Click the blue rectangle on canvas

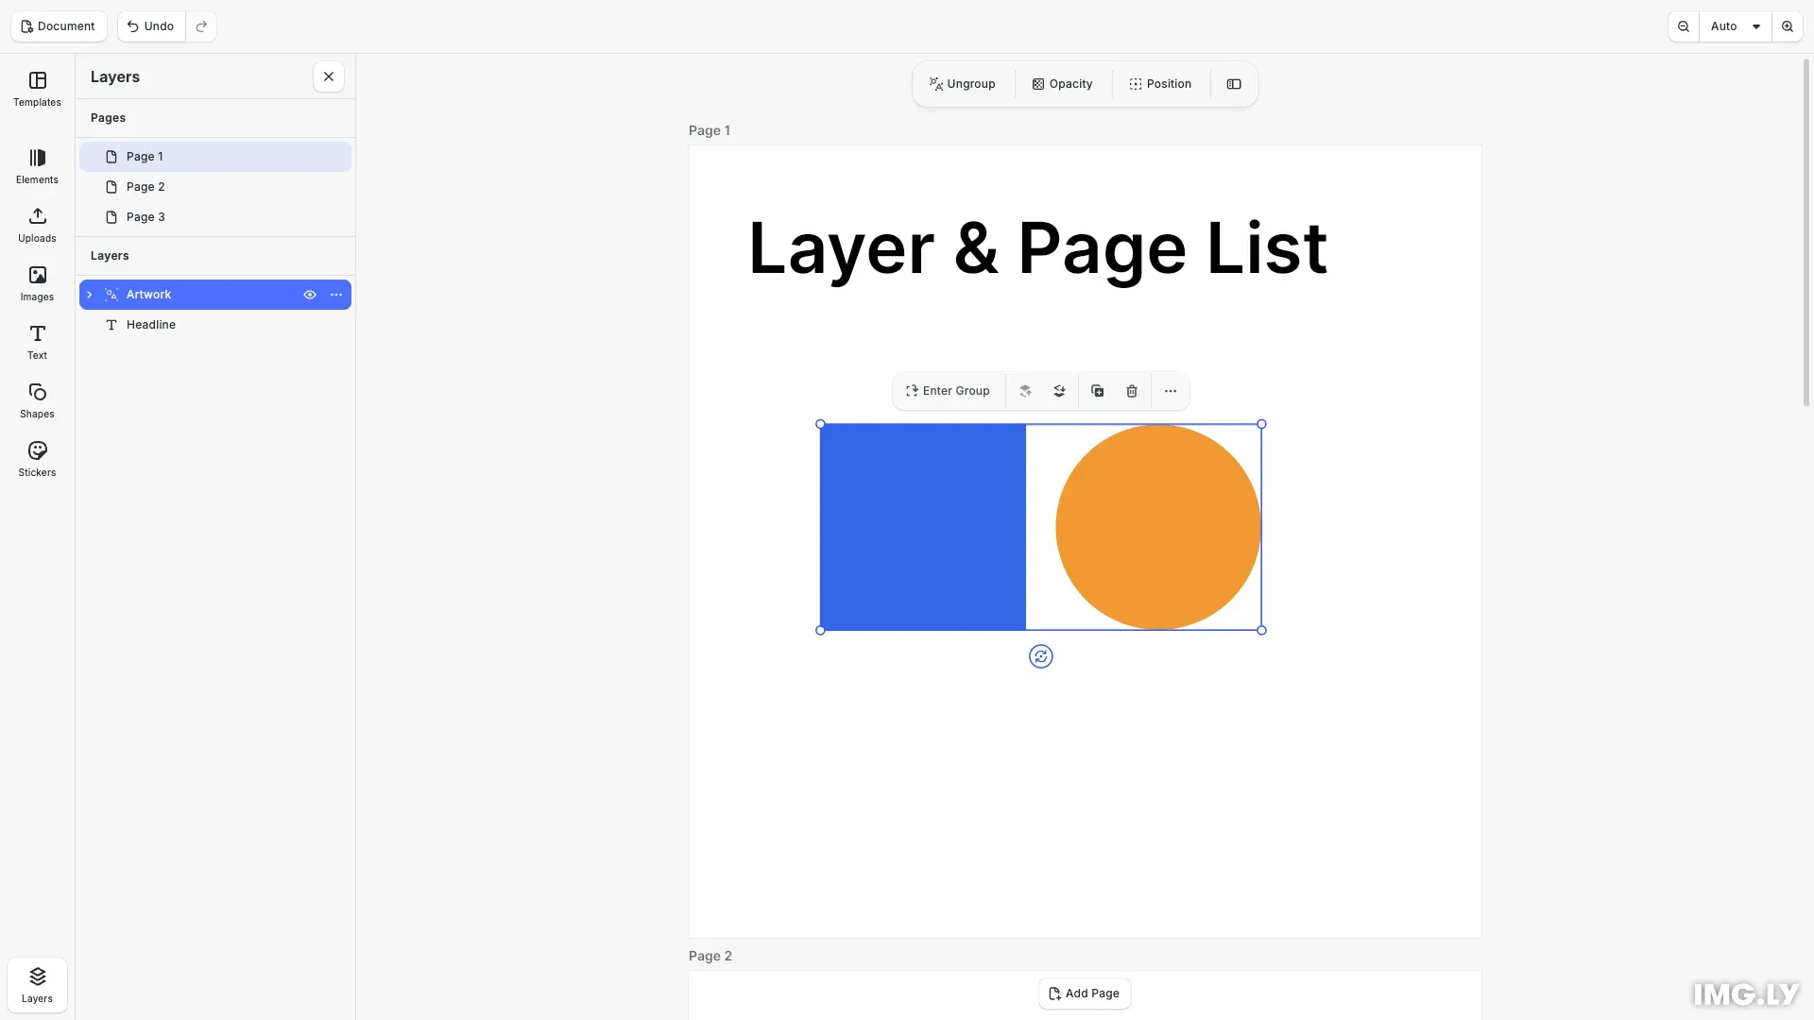[x=923, y=527]
